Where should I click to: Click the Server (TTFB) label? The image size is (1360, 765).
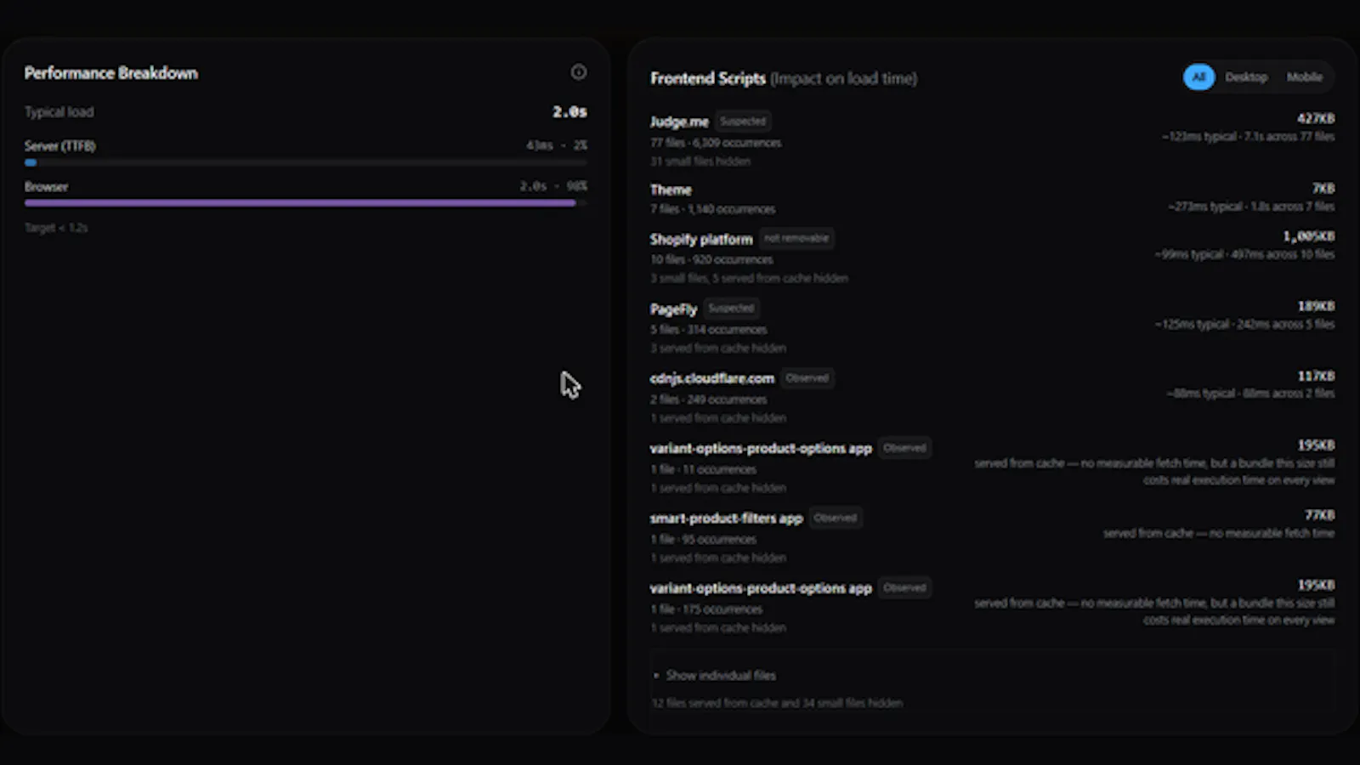pyautogui.click(x=59, y=146)
